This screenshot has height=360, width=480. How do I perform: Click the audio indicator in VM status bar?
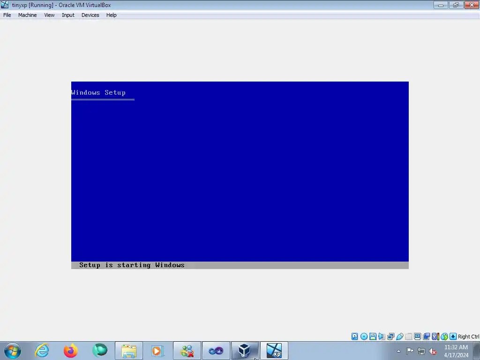(x=382, y=337)
